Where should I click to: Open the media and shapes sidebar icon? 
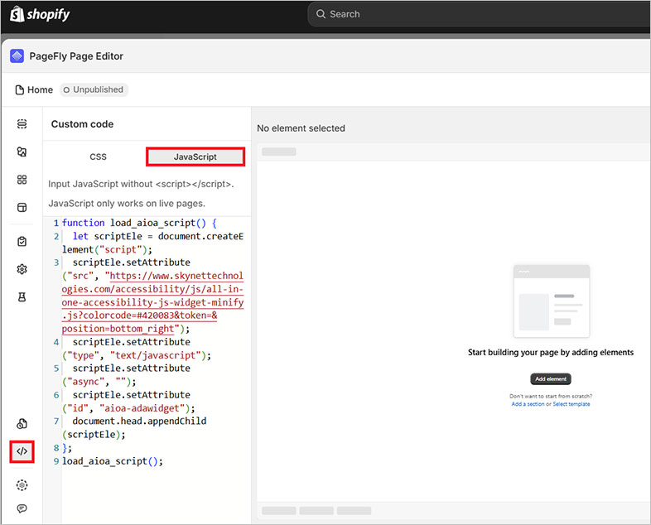[22, 152]
